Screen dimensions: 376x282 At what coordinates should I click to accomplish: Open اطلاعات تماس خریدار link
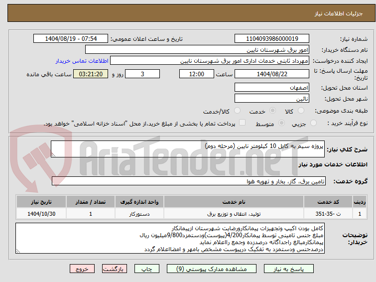[x=82, y=61]
